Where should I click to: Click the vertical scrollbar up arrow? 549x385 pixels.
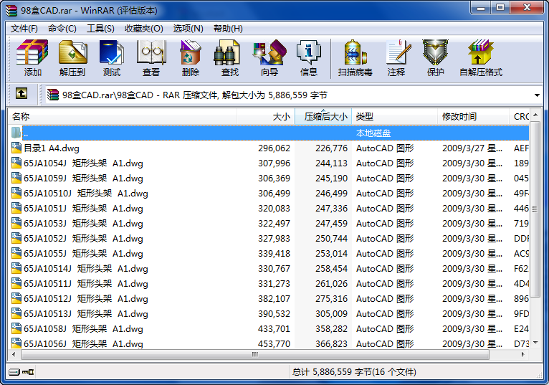[535, 115]
